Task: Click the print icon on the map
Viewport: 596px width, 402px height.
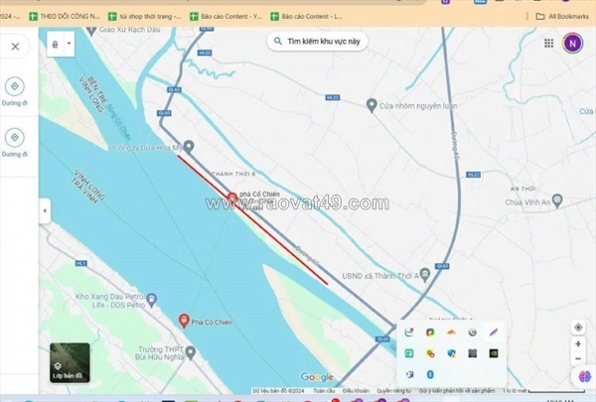Action: tap(54, 45)
